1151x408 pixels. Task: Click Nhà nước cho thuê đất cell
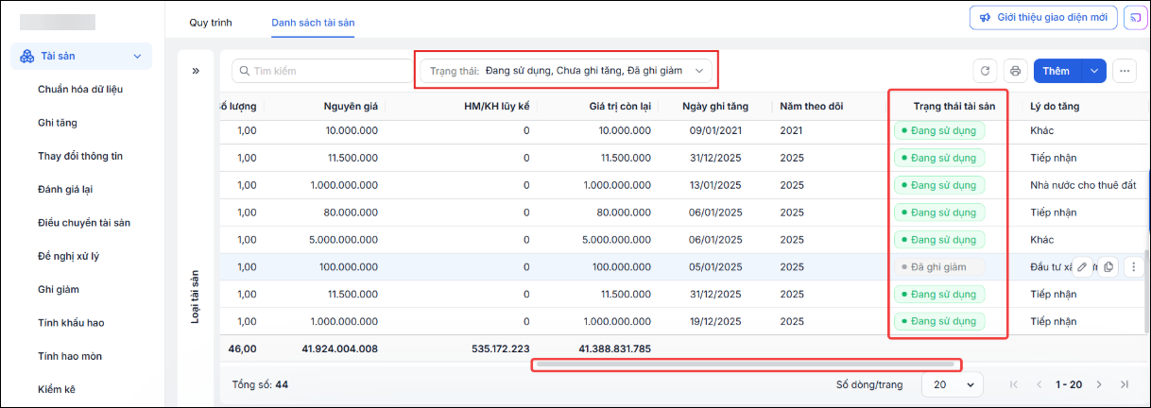(1083, 185)
